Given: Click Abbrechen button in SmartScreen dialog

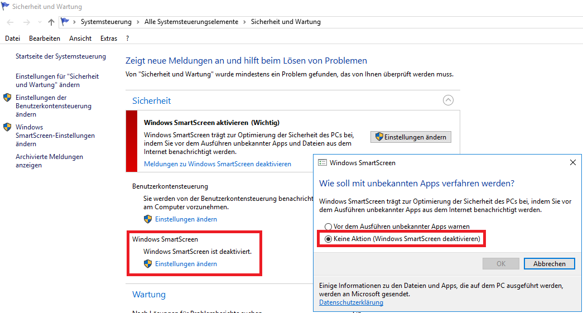Looking at the screenshot, I should pyautogui.click(x=549, y=264).
